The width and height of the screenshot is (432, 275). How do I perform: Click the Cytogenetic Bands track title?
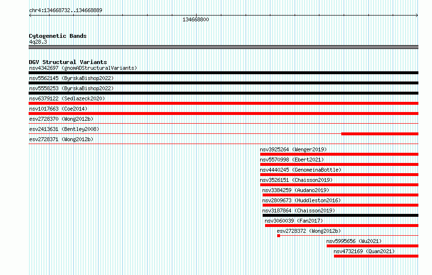click(58, 36)
